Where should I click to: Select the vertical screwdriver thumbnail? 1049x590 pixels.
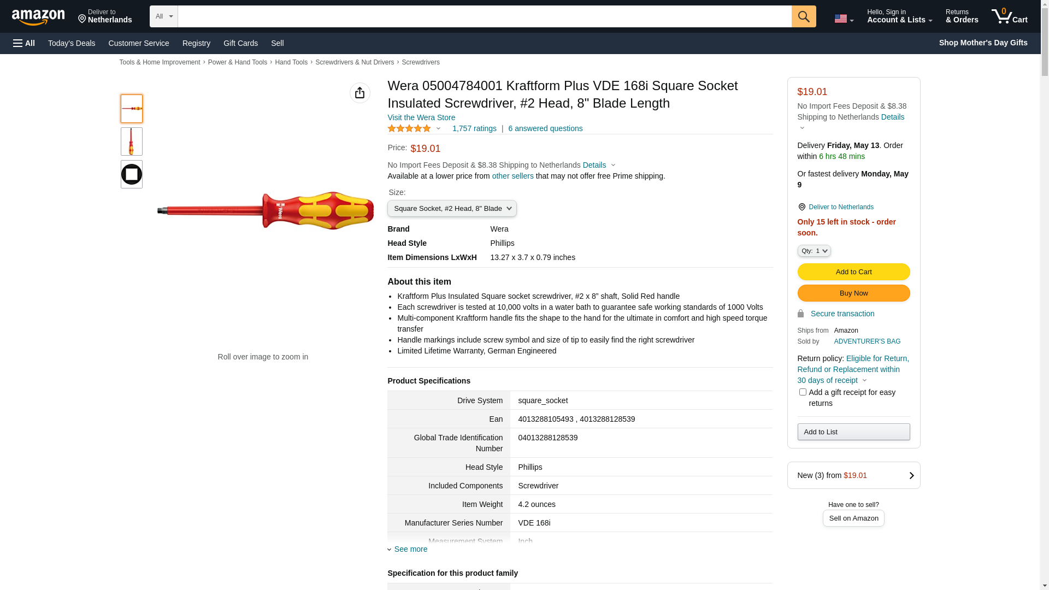(132, 141)
